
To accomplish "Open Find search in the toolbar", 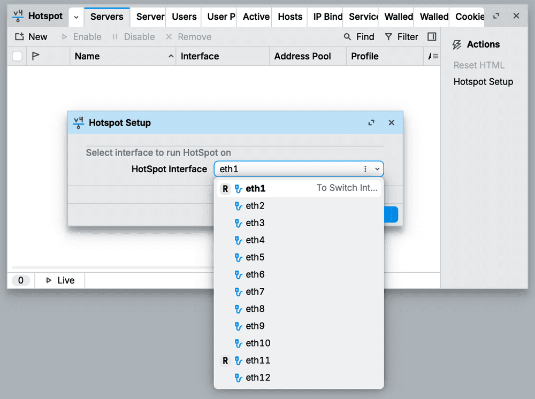I will pyautogui.click(x=359, y=37).
